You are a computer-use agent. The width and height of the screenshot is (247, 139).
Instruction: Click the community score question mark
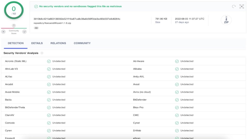point(14,25)
